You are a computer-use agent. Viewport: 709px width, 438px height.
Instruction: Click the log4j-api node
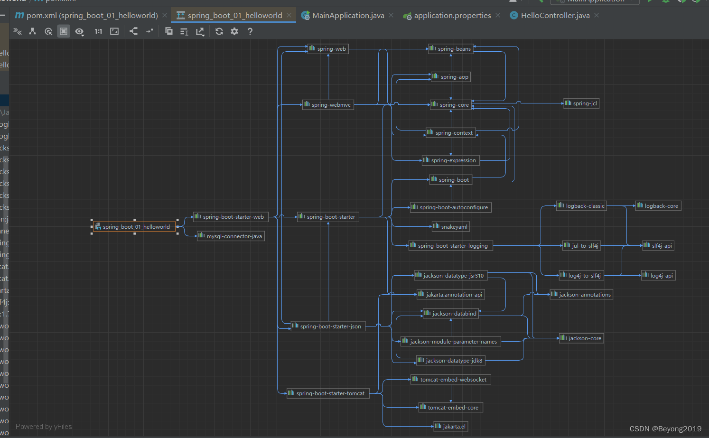click(x=658, y=276)
